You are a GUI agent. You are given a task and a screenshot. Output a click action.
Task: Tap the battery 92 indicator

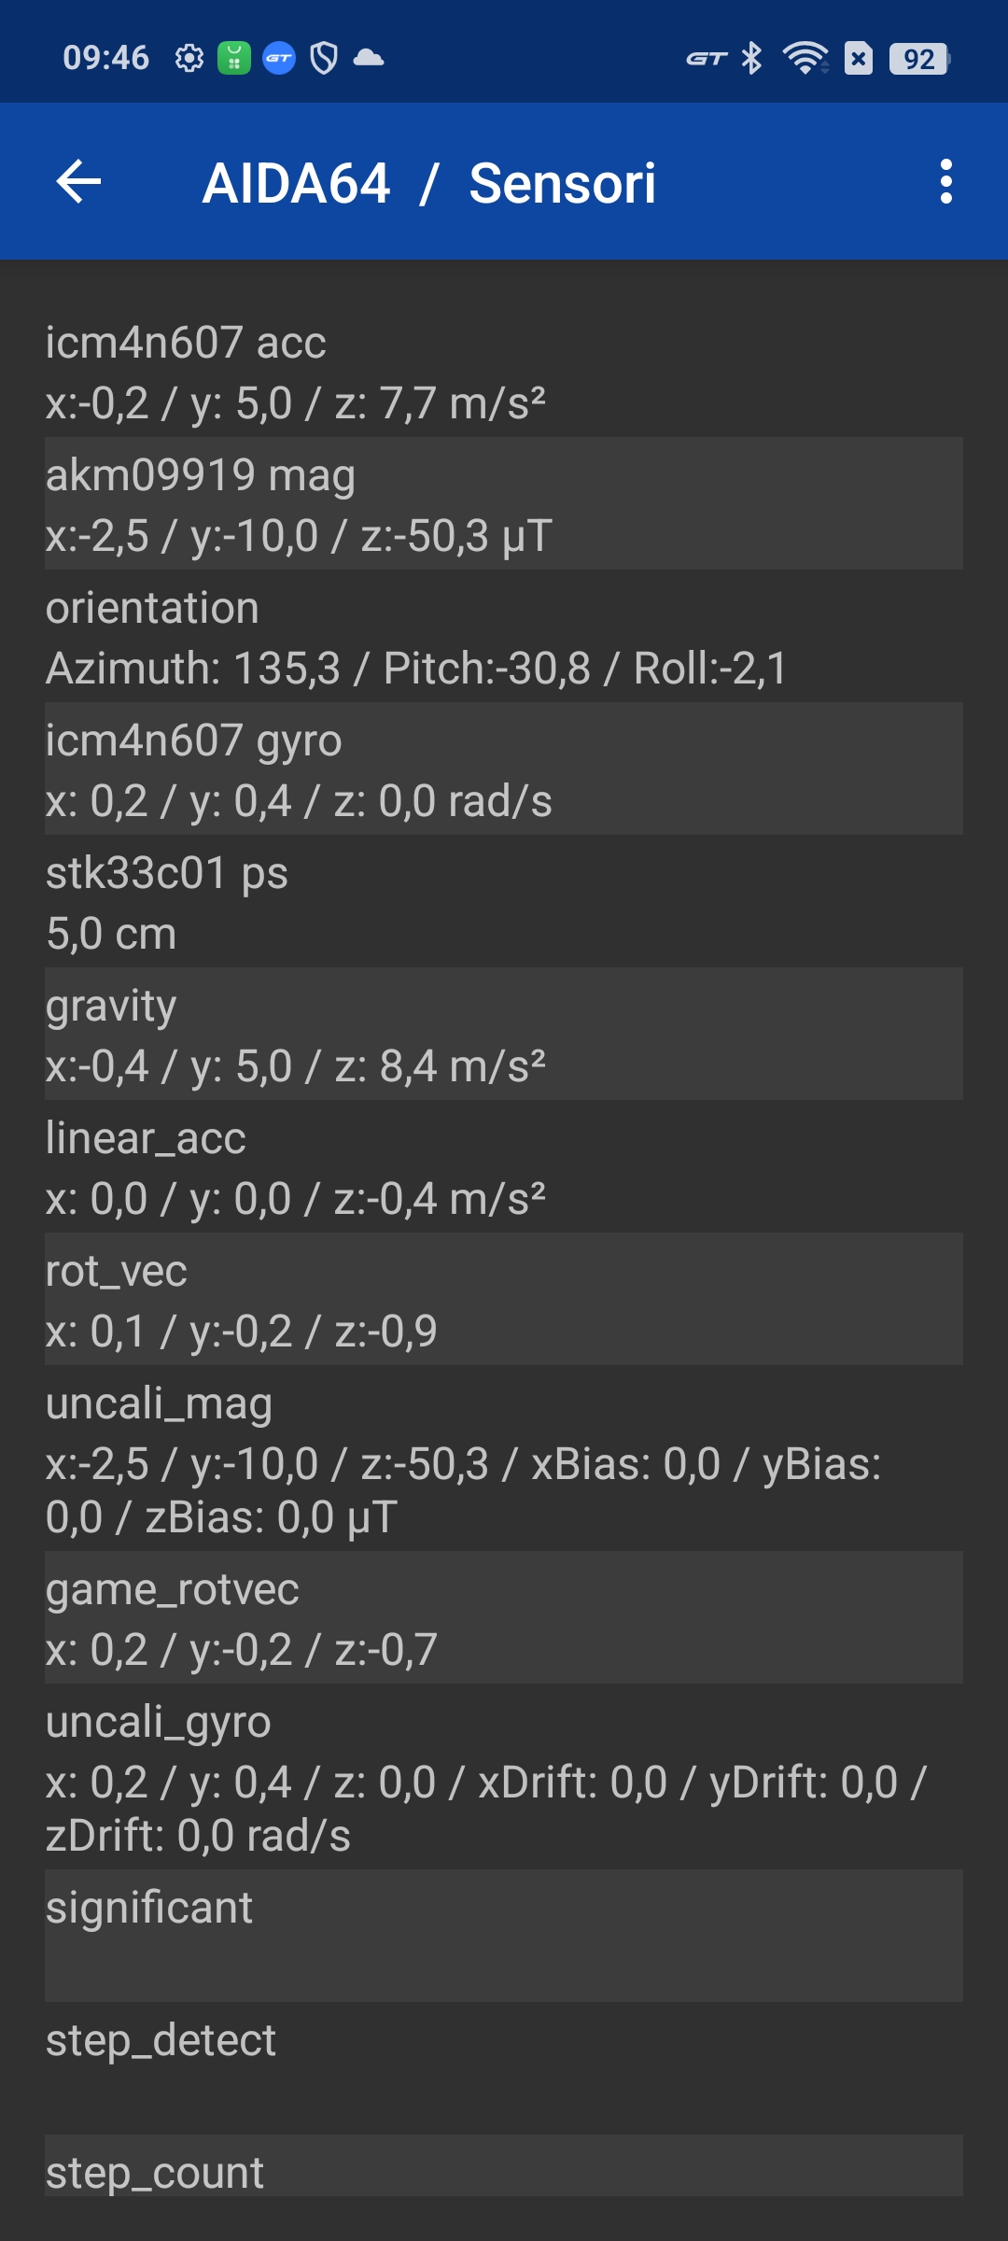[x=919, y=59]
